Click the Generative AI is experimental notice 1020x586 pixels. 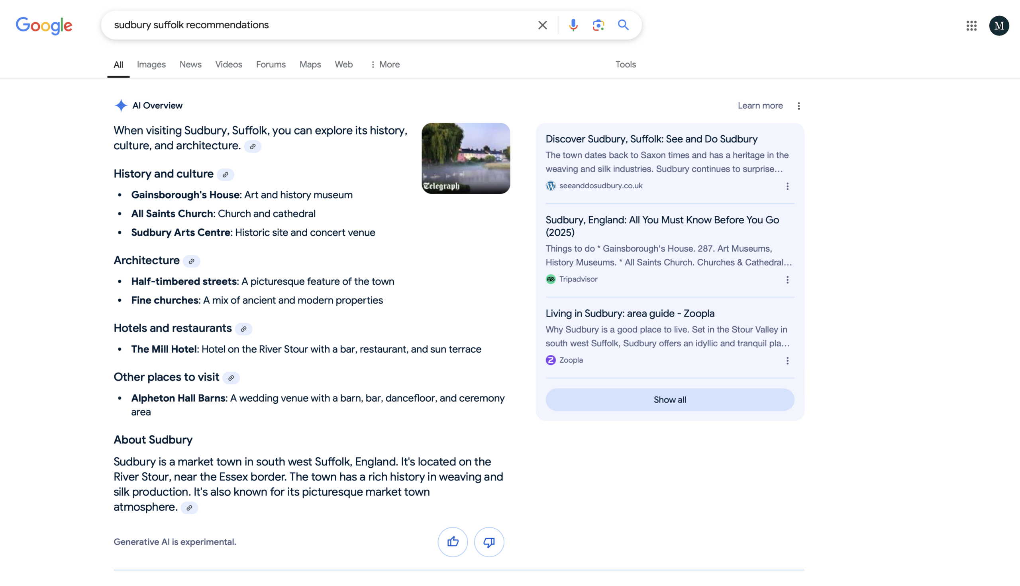[175, 542]
